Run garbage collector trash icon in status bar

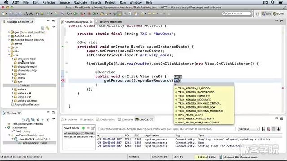pyautogui.click(x=221, y=157)
